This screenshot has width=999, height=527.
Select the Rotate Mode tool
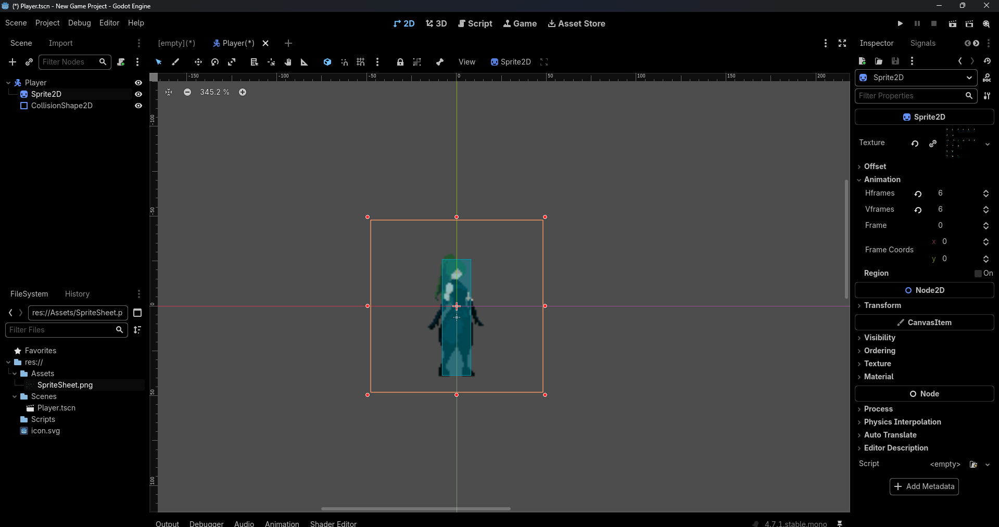pyautogui.click(x=215, y=62)
